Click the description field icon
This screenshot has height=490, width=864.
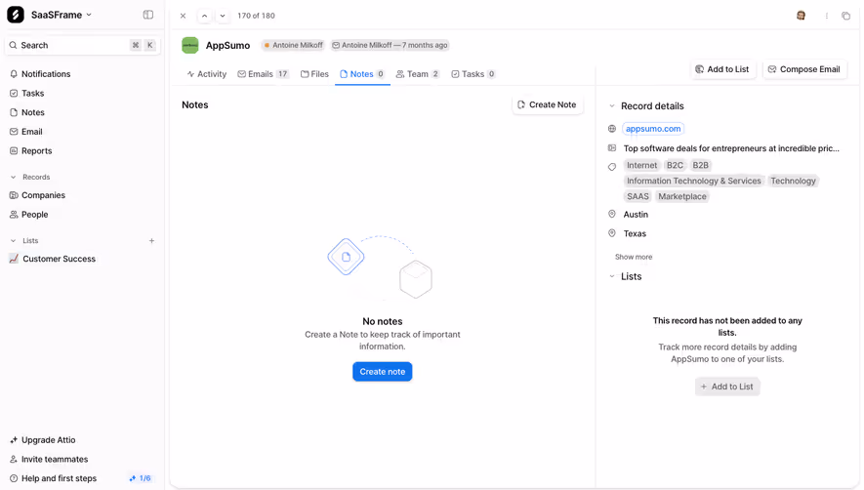click(611, 147)
